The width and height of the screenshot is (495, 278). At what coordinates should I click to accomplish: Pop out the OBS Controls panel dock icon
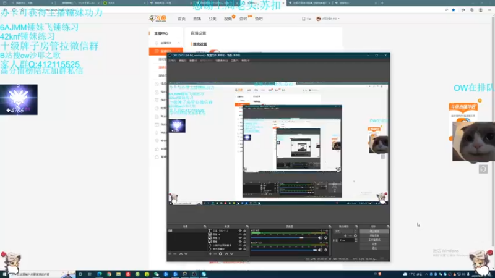tap(388, 226)
